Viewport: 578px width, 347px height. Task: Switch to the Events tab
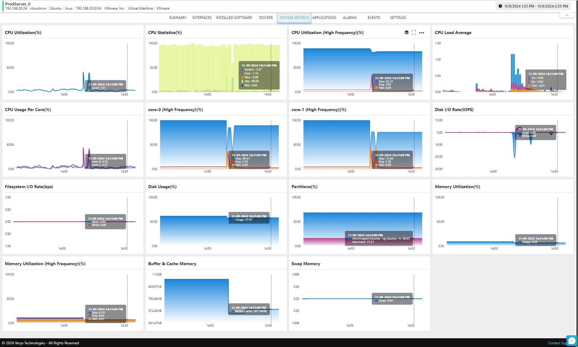(373, 18)
